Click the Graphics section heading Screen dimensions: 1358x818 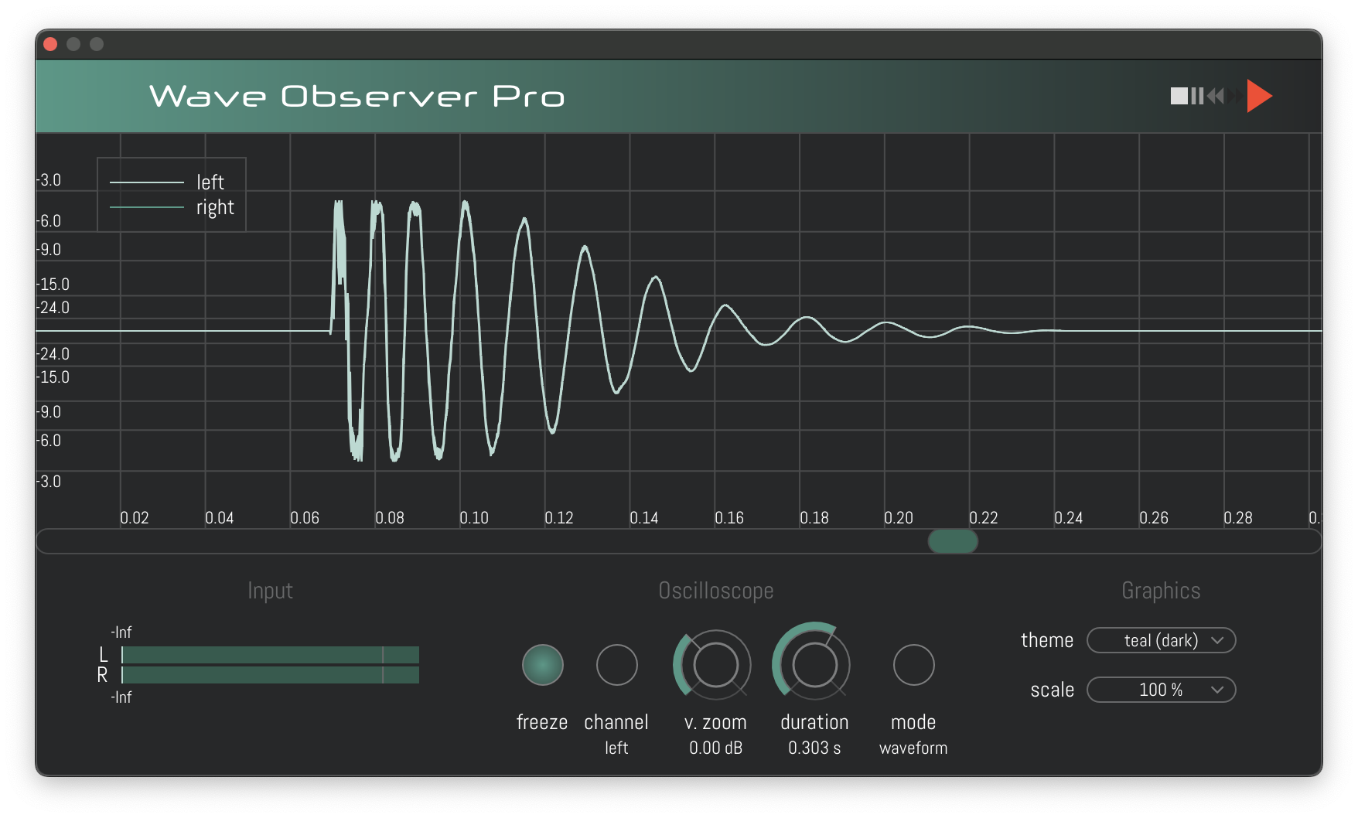pyautogui.click(x=1161, y=591)
